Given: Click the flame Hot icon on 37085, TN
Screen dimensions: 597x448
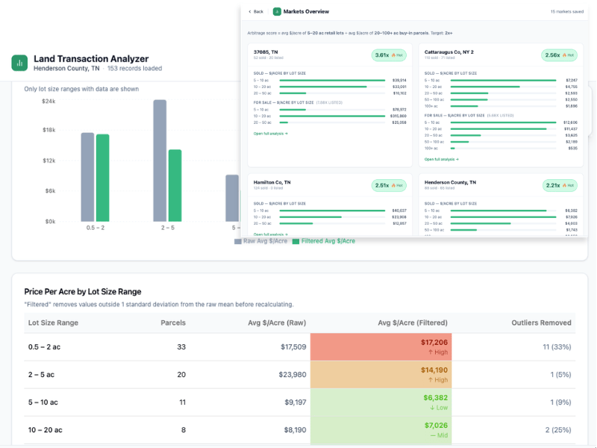Looking at the screenshot, I should (393, 55).
